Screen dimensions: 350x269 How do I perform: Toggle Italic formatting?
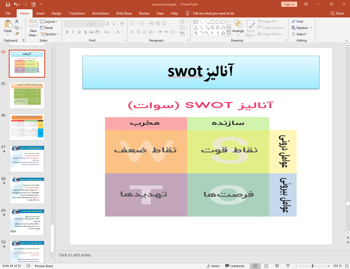73,32
